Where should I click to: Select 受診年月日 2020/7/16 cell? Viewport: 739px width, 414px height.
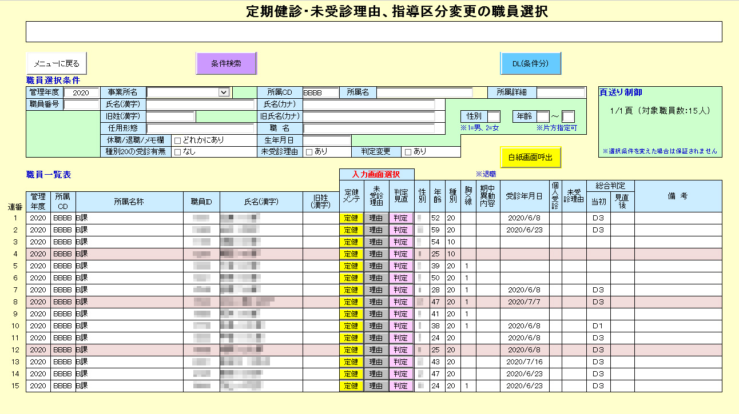[x=525, y=362]
